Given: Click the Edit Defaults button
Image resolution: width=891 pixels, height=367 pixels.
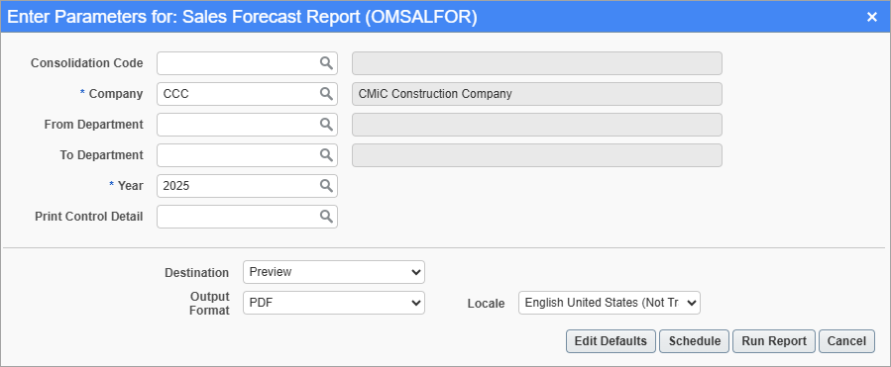Looking at the screenshot, I should coord(611,341).
